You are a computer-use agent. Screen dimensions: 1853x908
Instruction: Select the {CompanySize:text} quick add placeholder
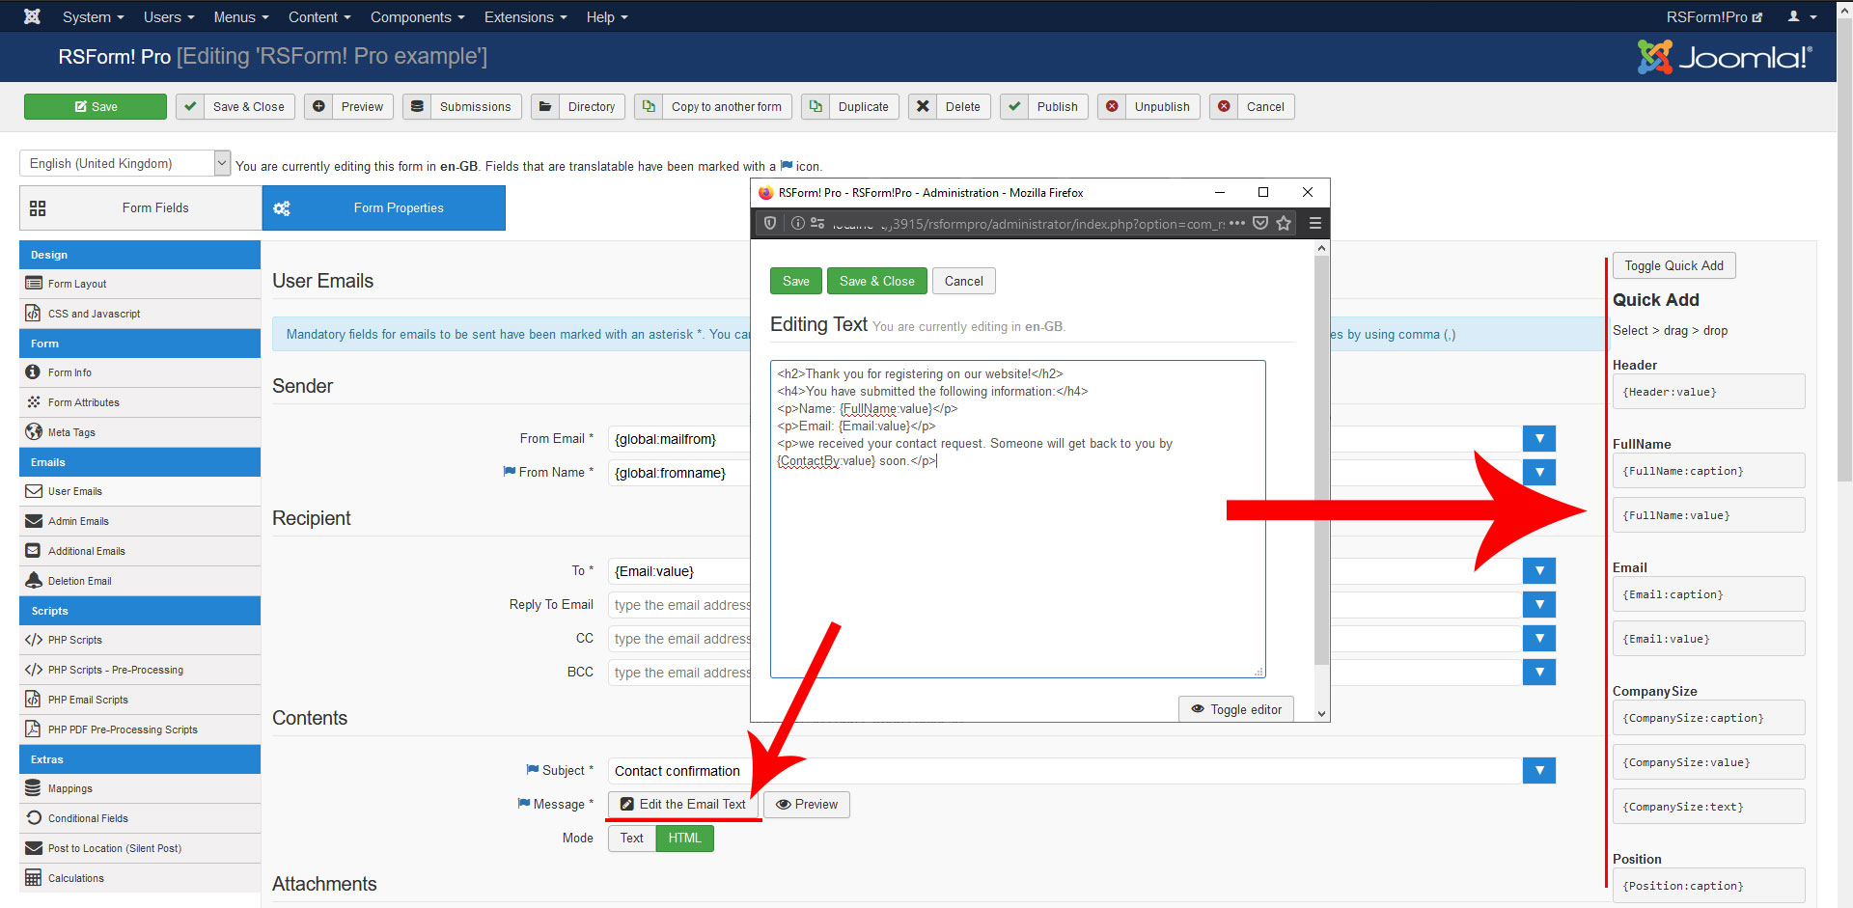click(1708, 807)
